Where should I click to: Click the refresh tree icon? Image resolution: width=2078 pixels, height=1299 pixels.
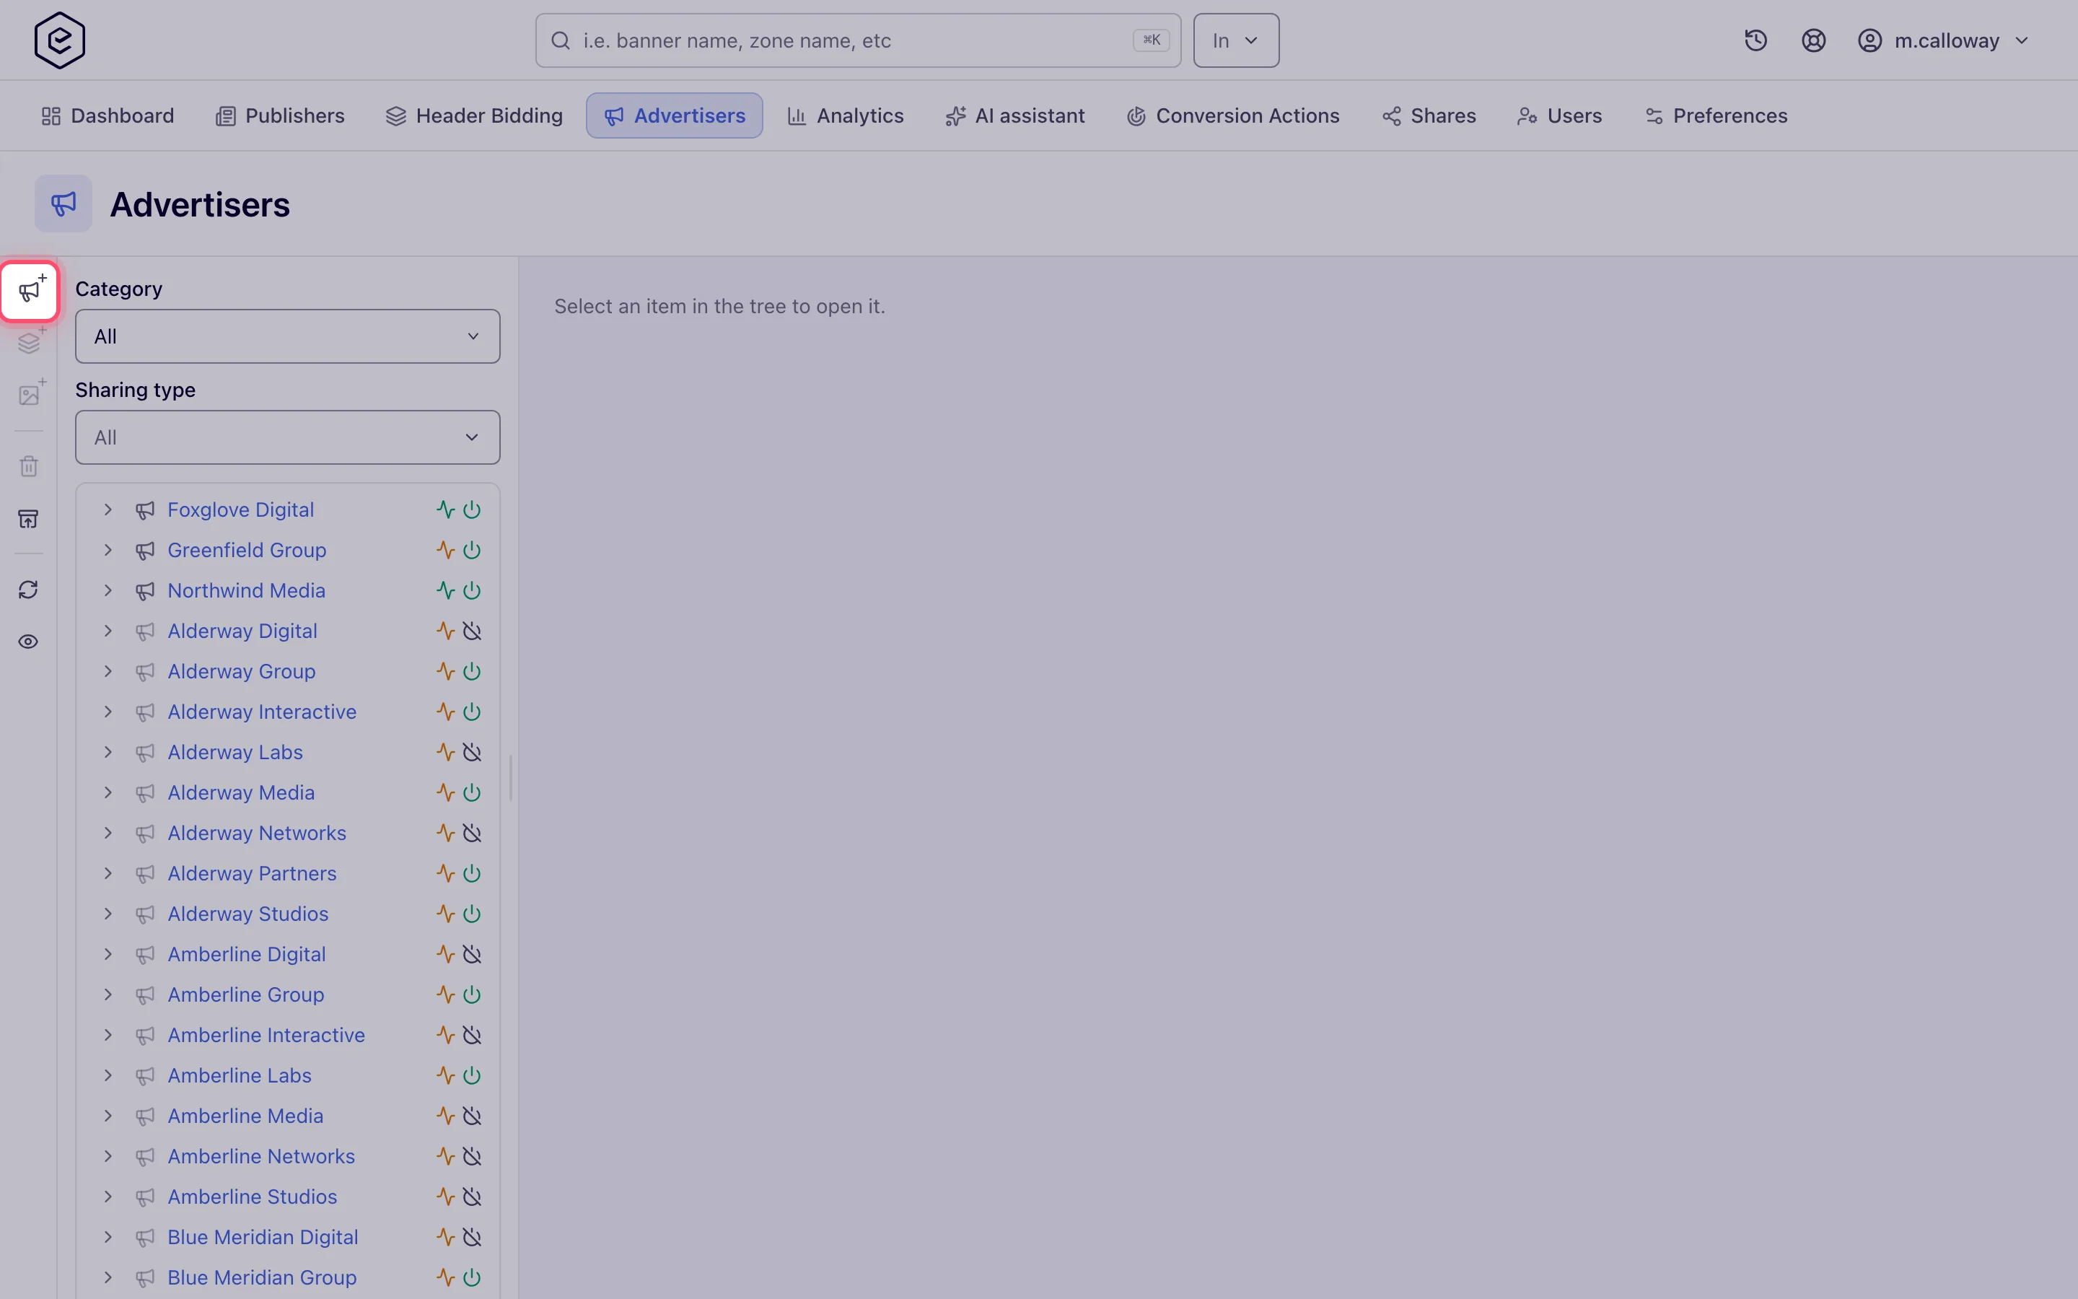pos(28,590)
